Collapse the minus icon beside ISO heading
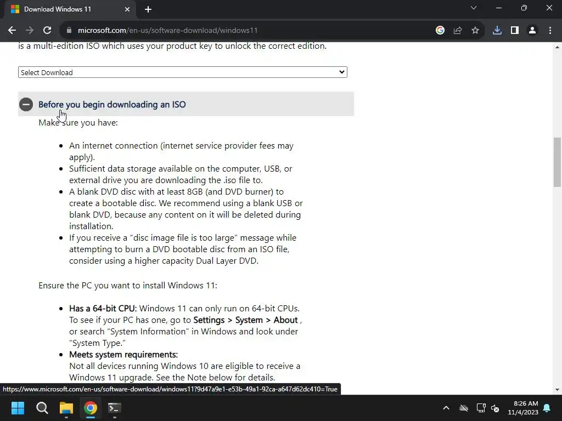The image size is (562, 421). tap(26, 105)
